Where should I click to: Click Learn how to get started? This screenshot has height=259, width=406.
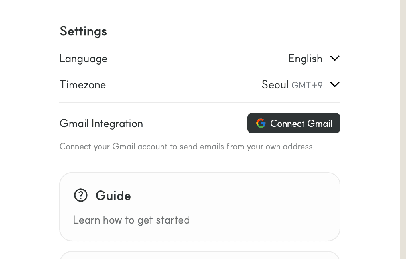coord(131,220)
